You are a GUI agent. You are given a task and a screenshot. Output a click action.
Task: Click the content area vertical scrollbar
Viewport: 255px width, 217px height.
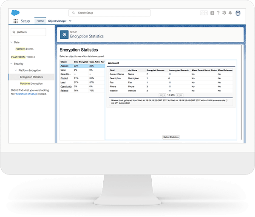(242, 92)
